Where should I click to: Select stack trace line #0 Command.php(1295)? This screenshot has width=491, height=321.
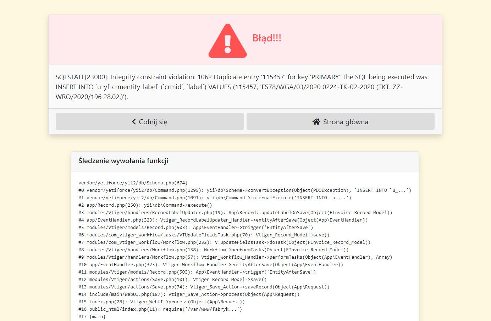coord(245,190)
